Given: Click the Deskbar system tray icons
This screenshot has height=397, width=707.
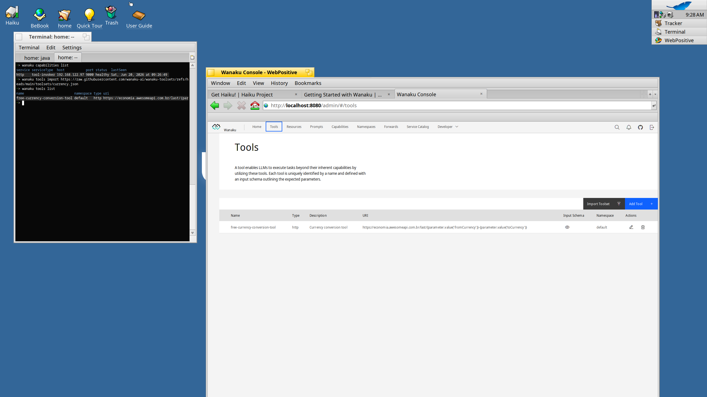Looking at the screenshot, I should click(663, 15).
